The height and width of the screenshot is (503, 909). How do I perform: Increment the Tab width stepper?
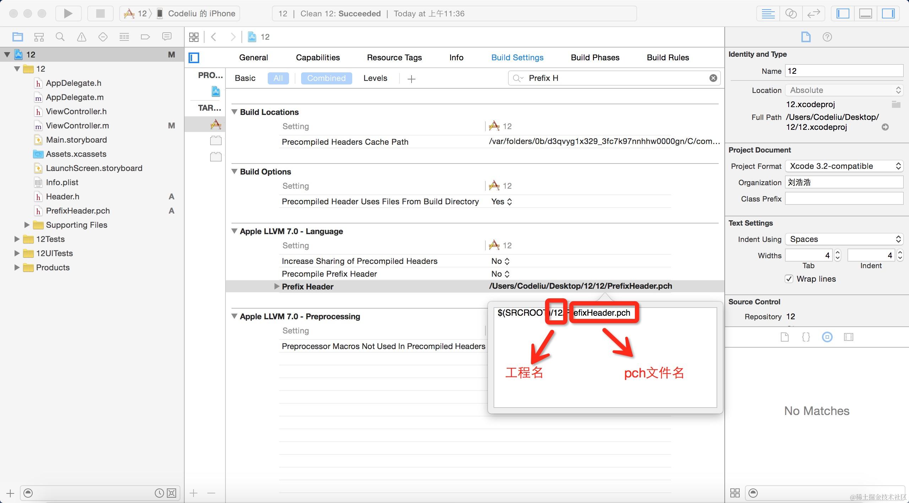pos(838,253)
